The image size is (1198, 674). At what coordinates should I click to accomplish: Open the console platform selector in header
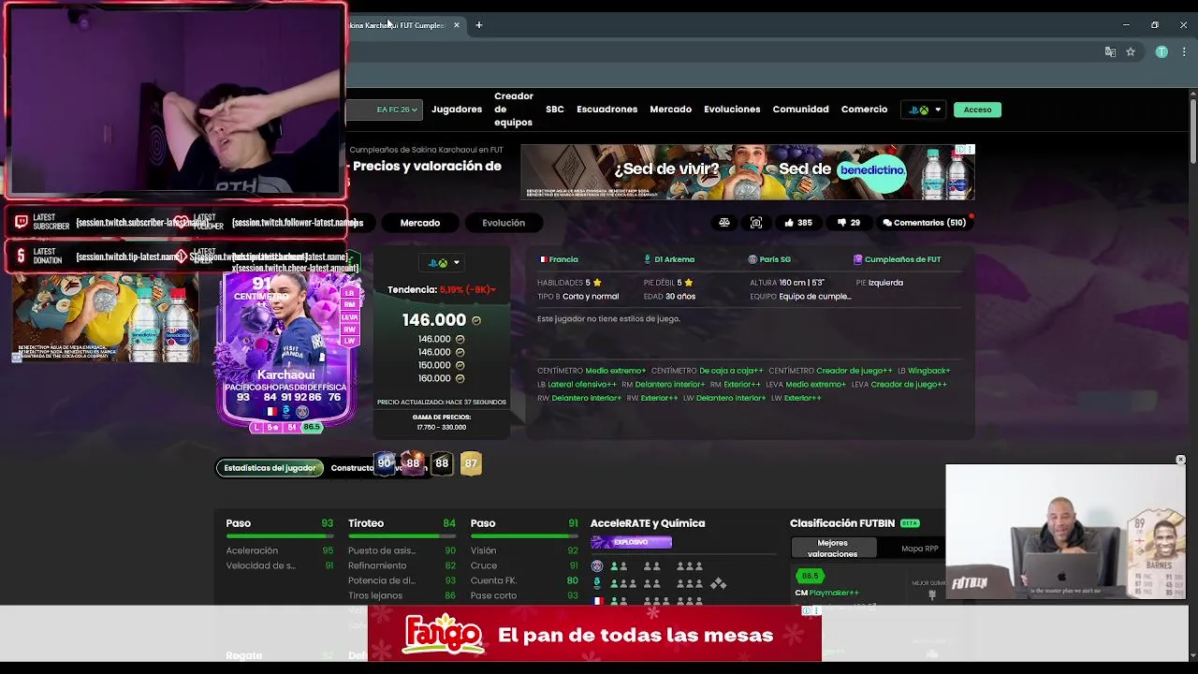point(925,110)
